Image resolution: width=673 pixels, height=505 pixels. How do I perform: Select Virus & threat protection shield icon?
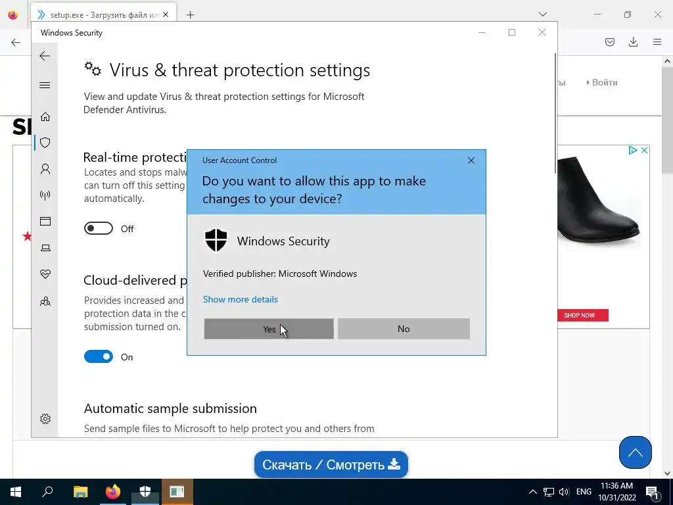[45, 143]
